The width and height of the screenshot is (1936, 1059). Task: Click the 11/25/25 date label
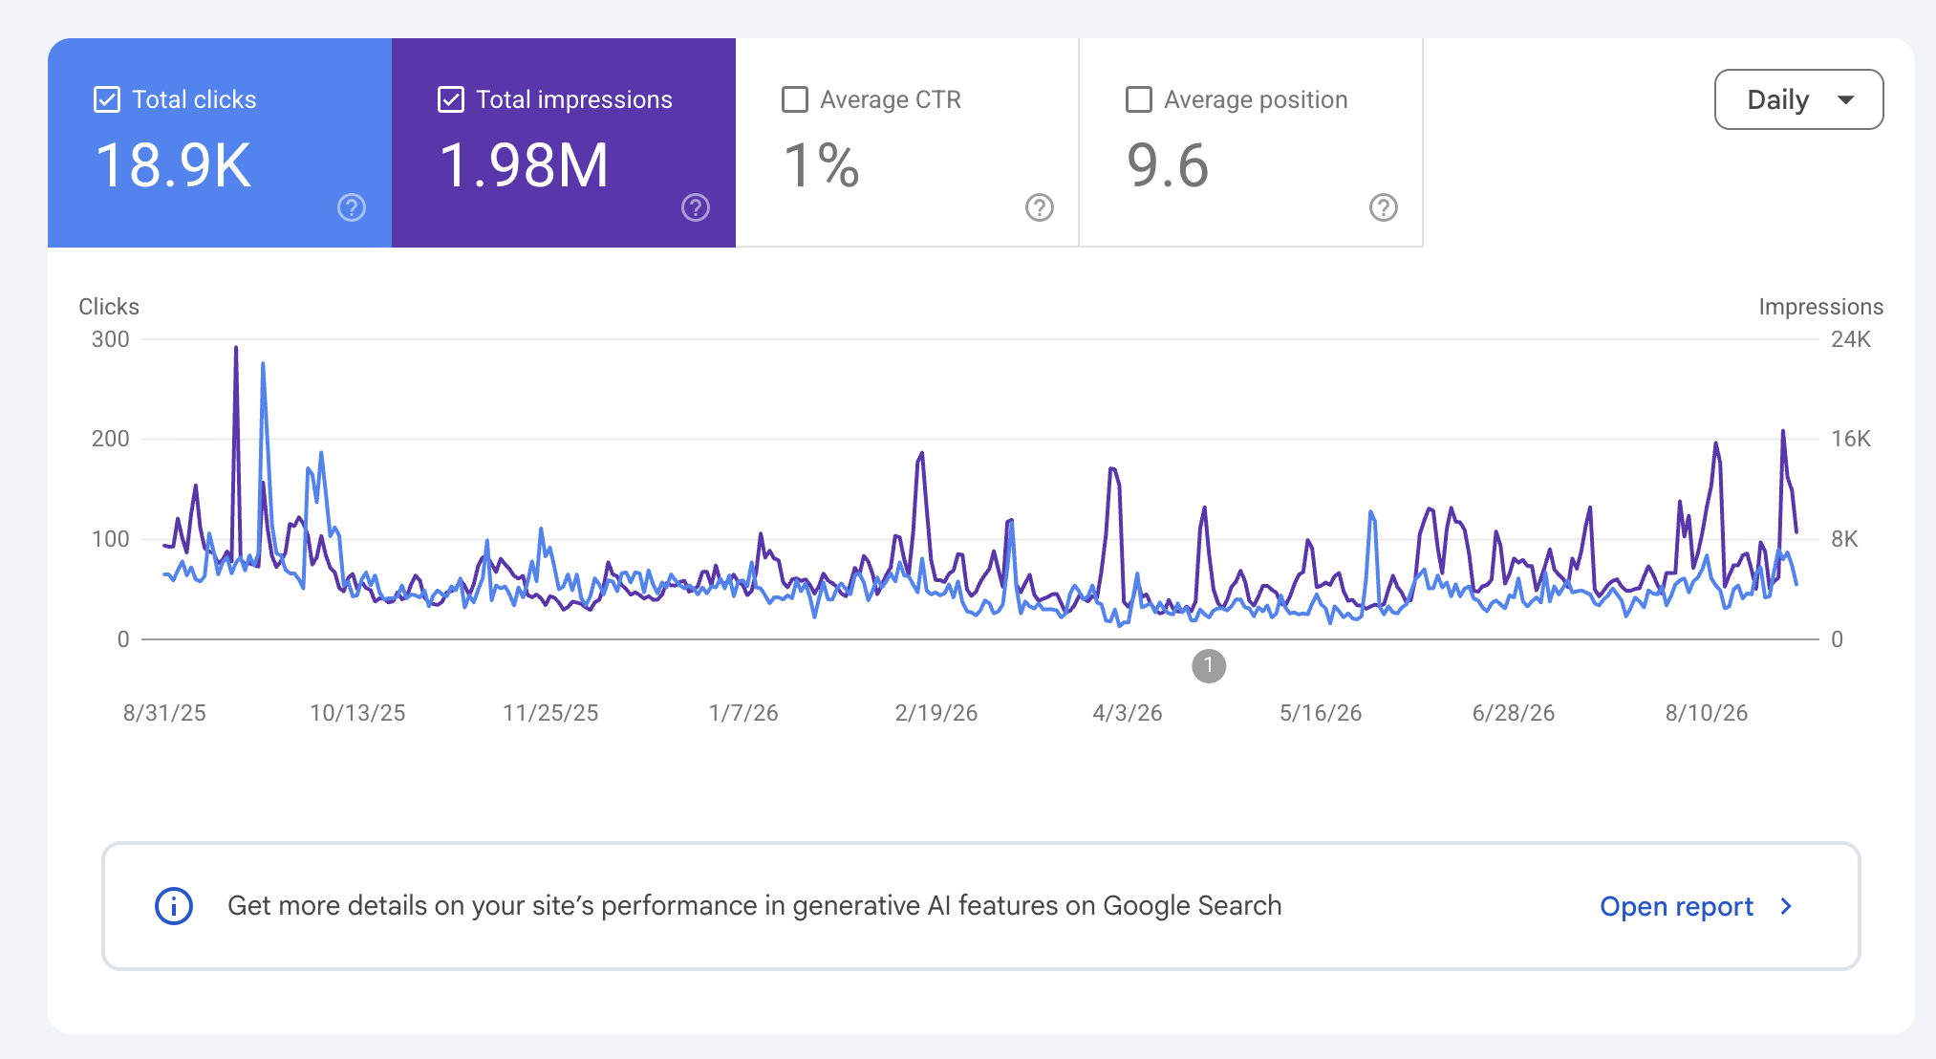[x=550, y=713]
